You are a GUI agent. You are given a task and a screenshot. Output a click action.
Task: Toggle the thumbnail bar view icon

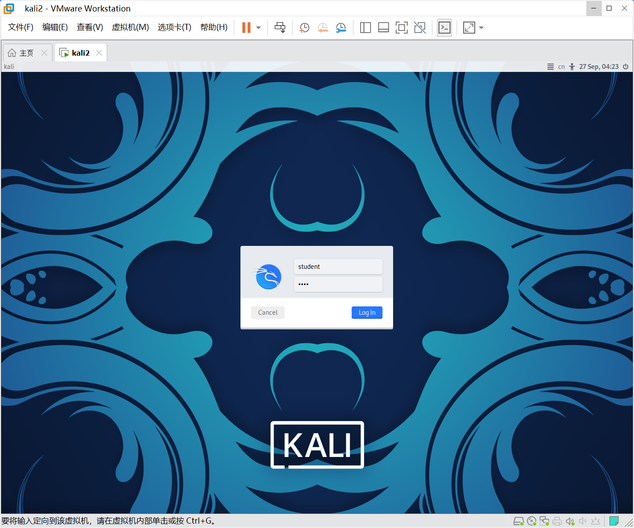[x=383, y=28]
